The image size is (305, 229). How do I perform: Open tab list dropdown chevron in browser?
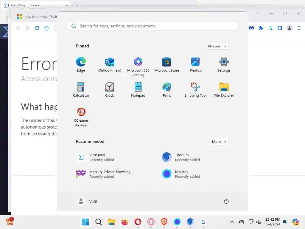point(258,13)
